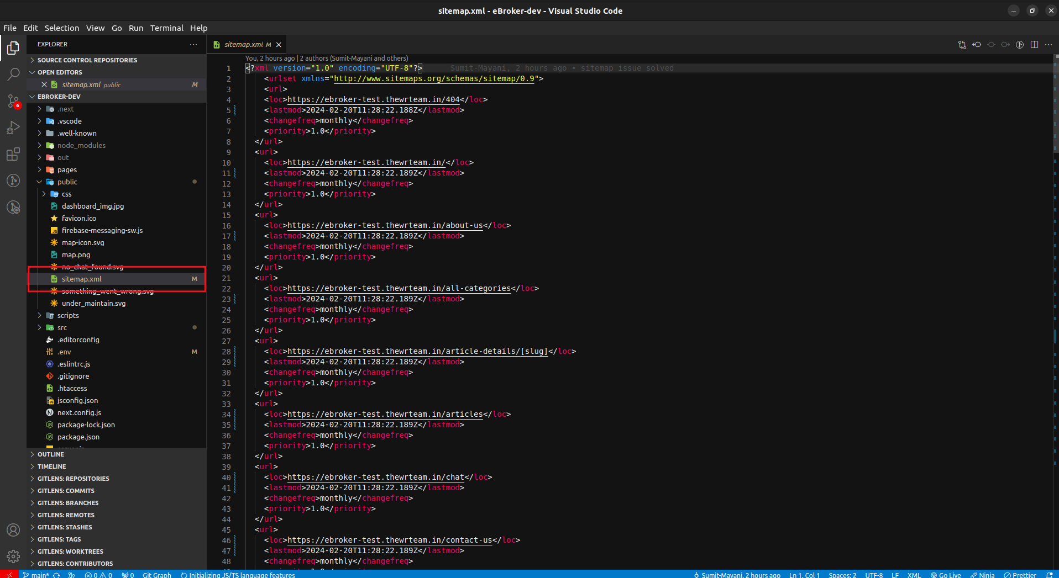Image resolution: width=1059 pixels, height=578 pixels.
Task: Click the Explorer more actions ellipsis
Action: (x=193, y=44)
